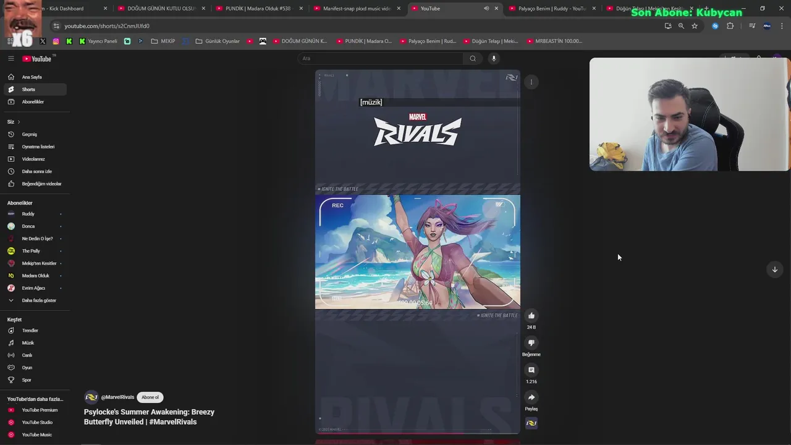The image size is (791, 445).
Task: Switch to PUNDİK Madara Olduk #538 tab
Action: (258, 9)
